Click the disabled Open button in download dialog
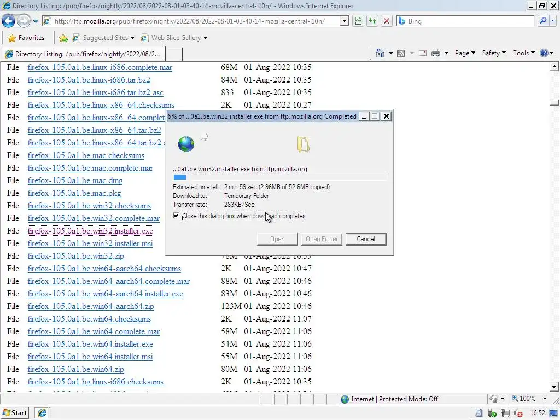The width and height of the screenshot is (560, 420). click(x=277, y=239)
